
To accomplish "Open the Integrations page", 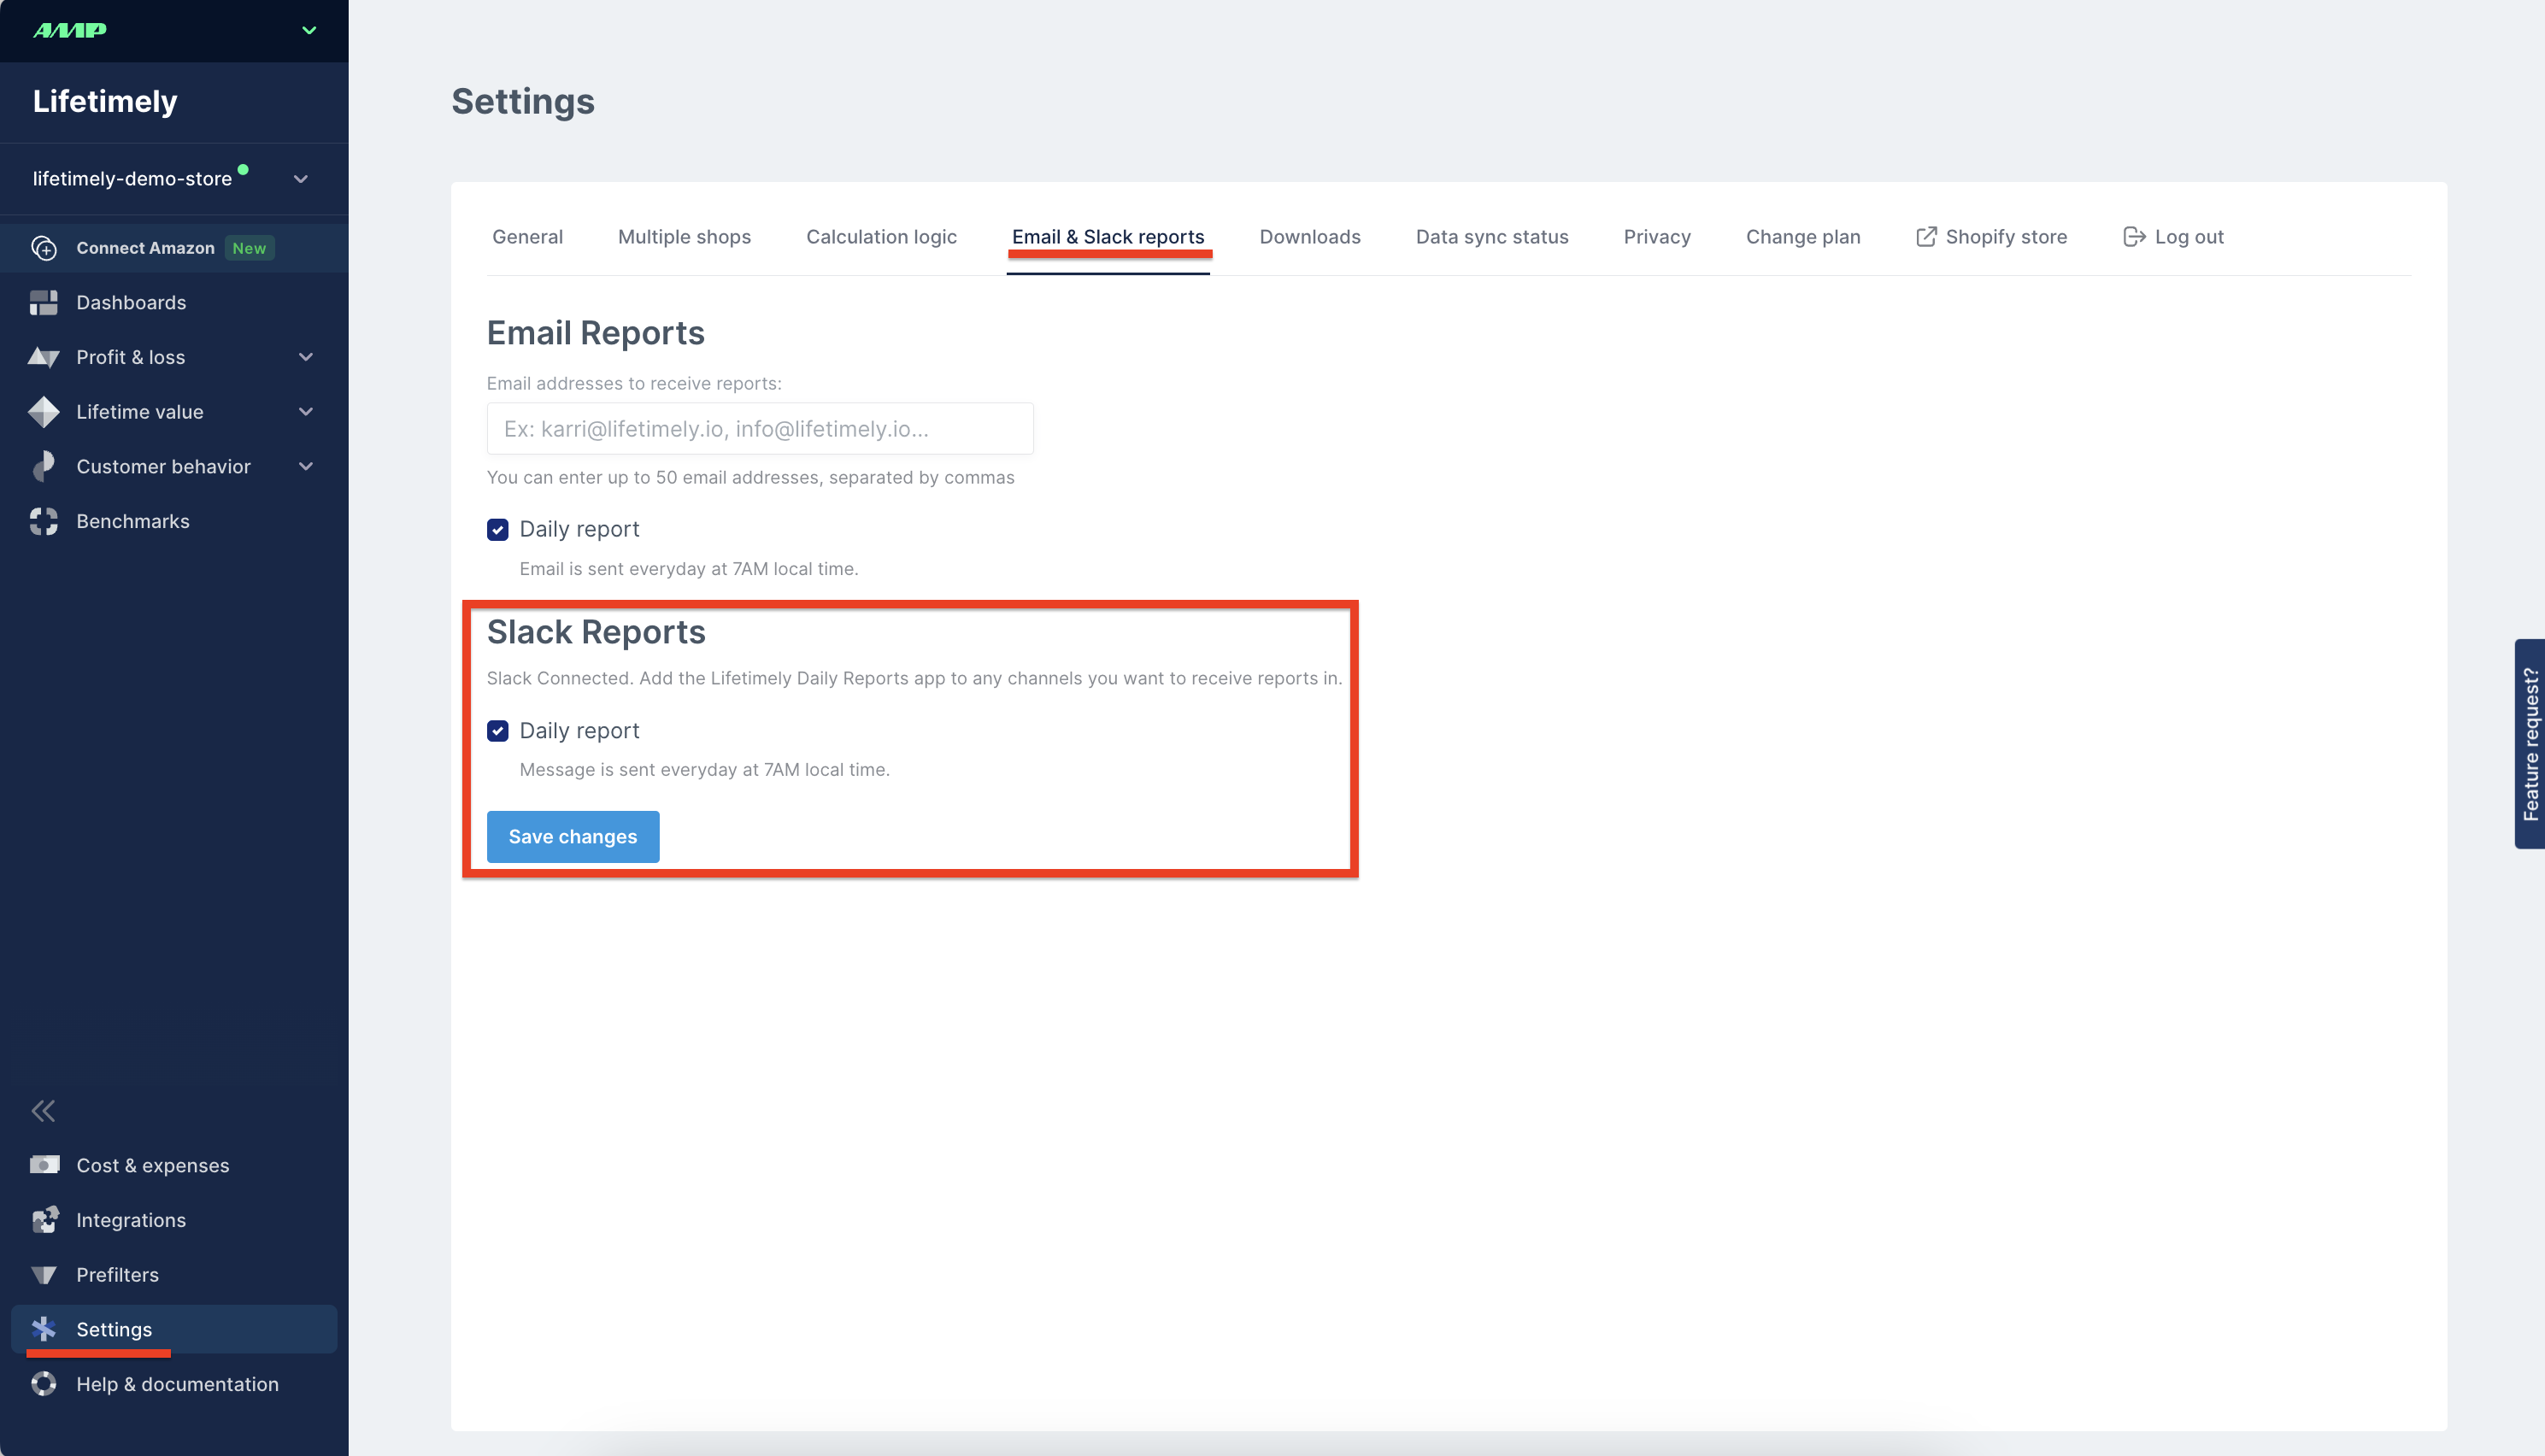I will coord(131,1220).
